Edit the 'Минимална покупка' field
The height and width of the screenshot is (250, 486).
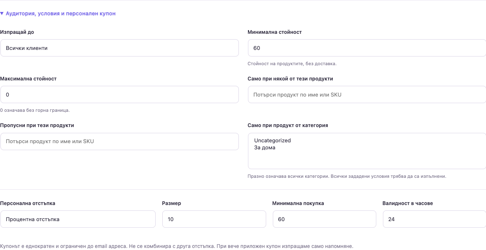tap(324, 219)
